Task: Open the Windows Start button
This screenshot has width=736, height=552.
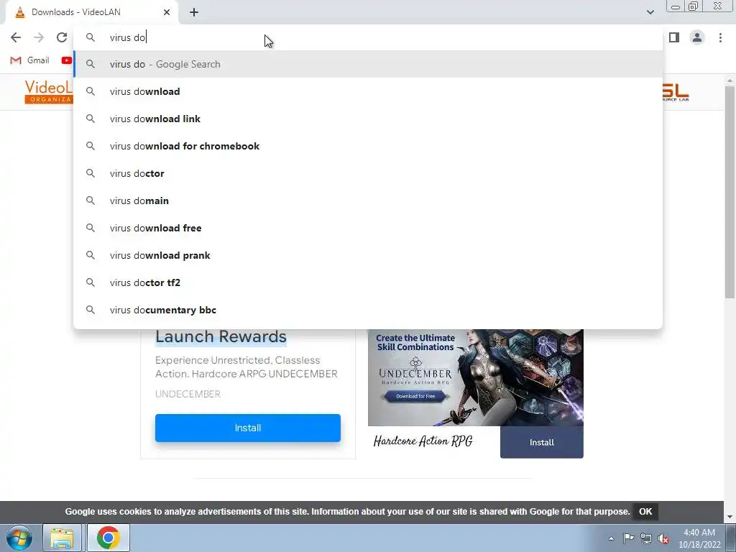Action: [19, 538]
